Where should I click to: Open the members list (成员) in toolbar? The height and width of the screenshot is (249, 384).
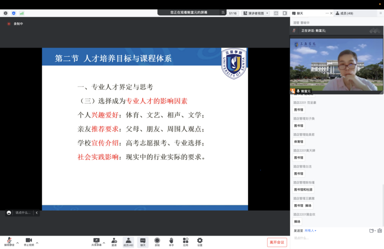pos(128,241)
